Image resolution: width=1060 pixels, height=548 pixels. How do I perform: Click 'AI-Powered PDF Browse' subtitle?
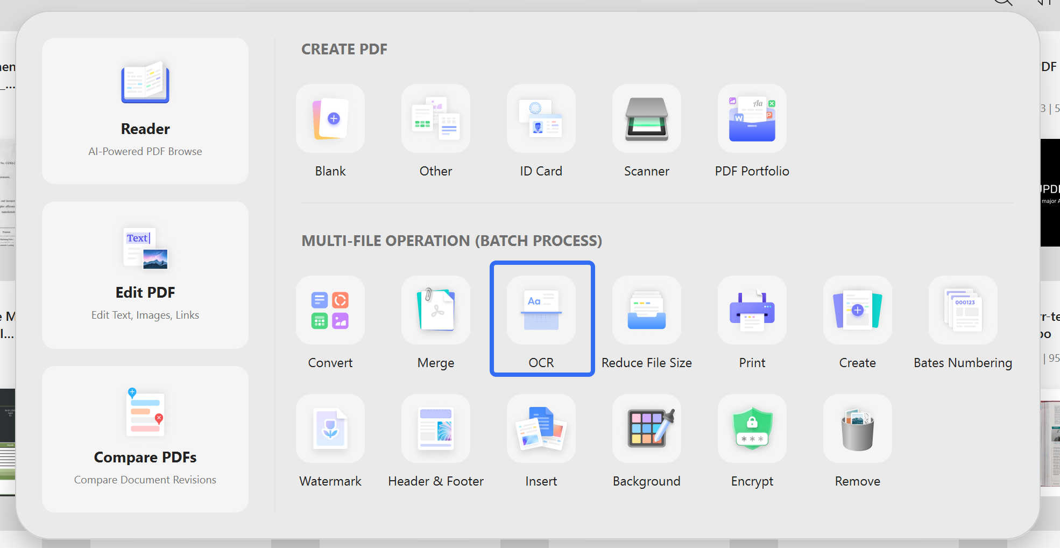(x=145, y=151)
